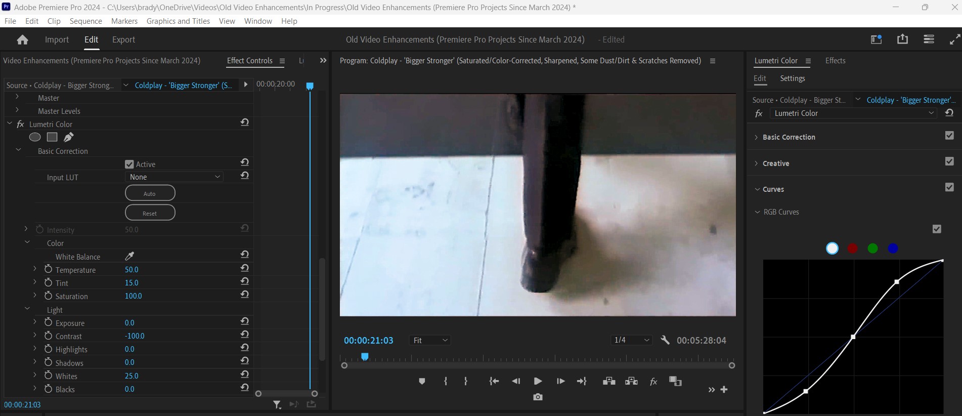Expand the Creative section in Lumetri Color
This screenshot has width=962, height=416.
point(756,163)
